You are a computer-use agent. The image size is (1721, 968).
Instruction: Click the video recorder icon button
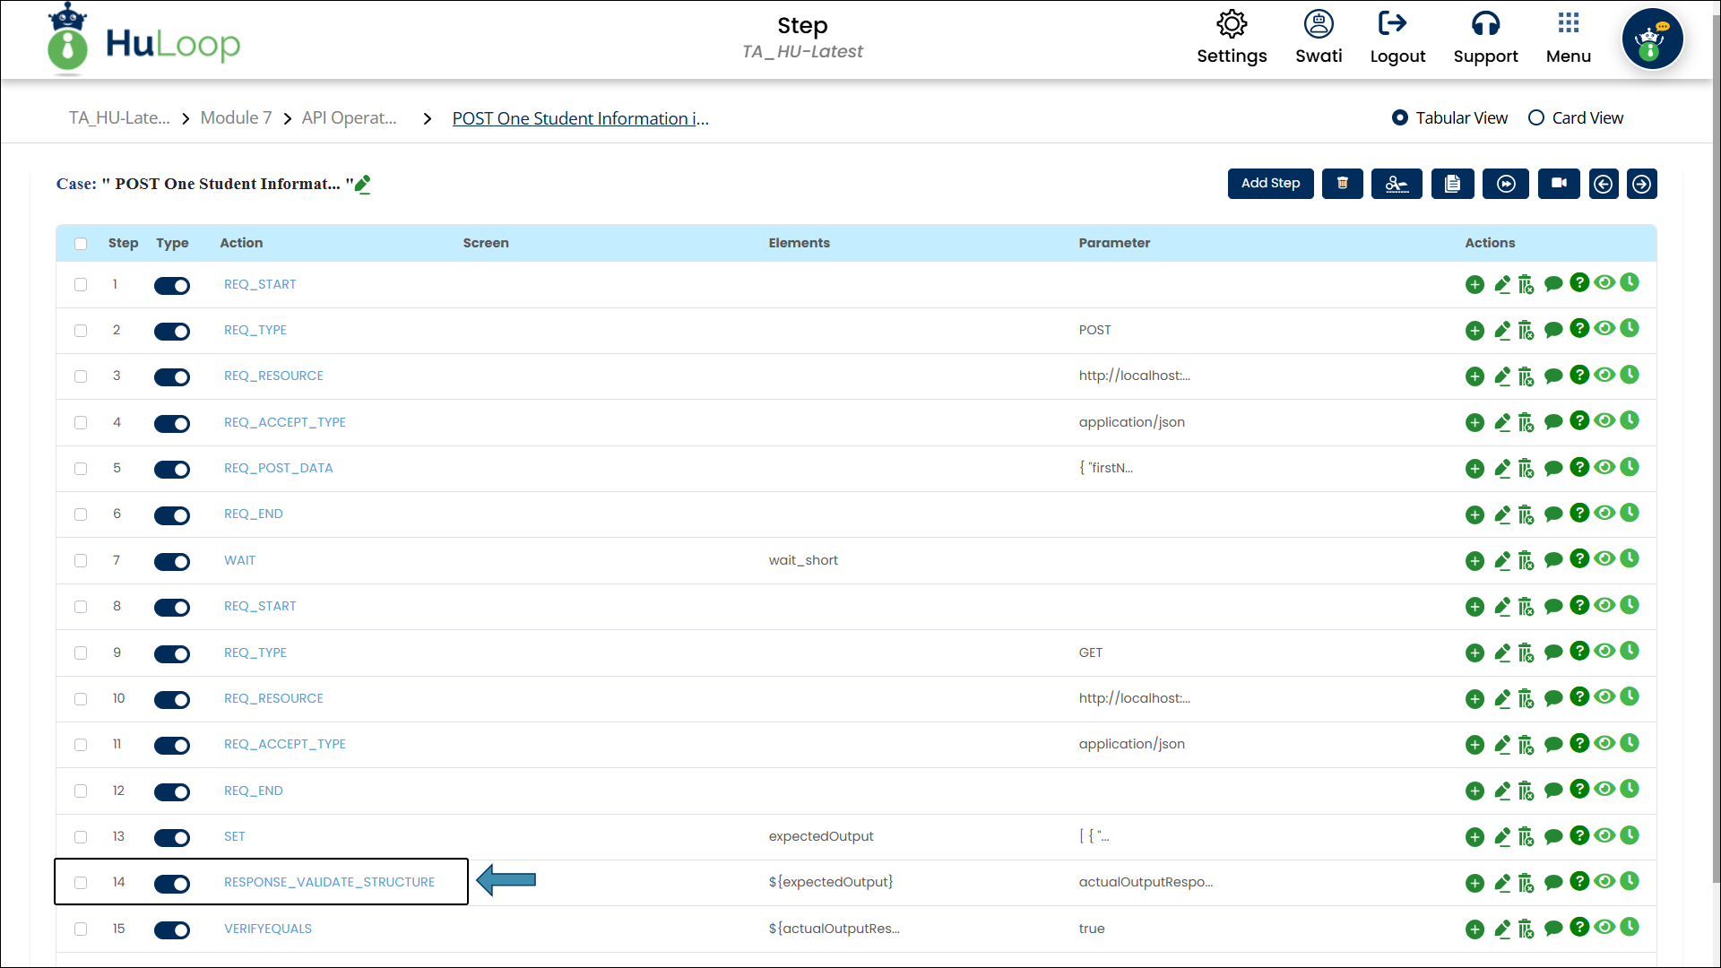pos(1559,184)
